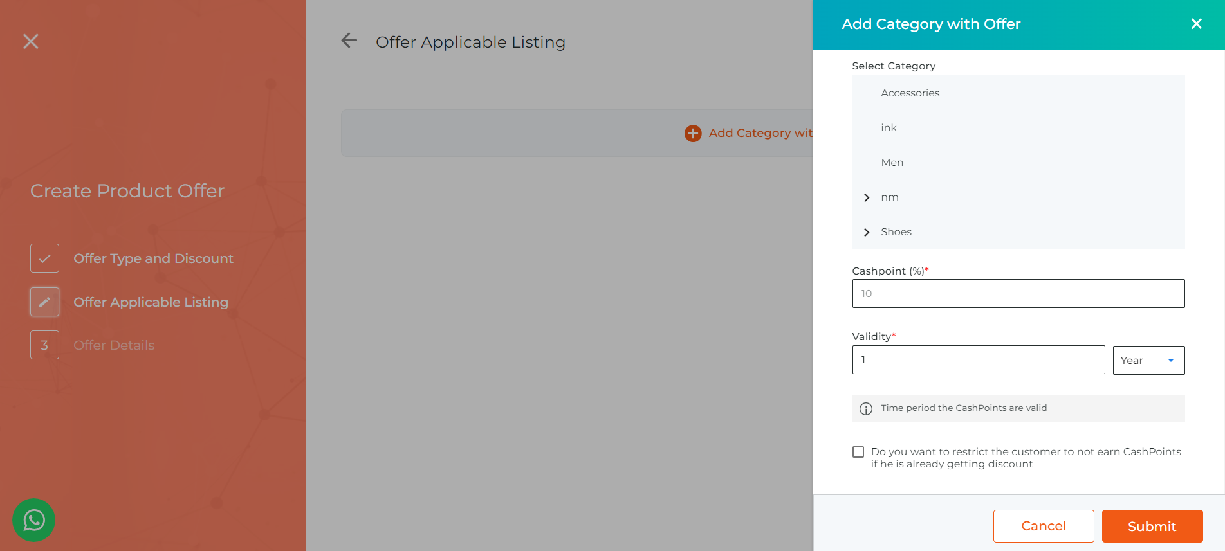Select the ink category
Image resolution: width=1225 pixels, height=551 pixels.
889,128
